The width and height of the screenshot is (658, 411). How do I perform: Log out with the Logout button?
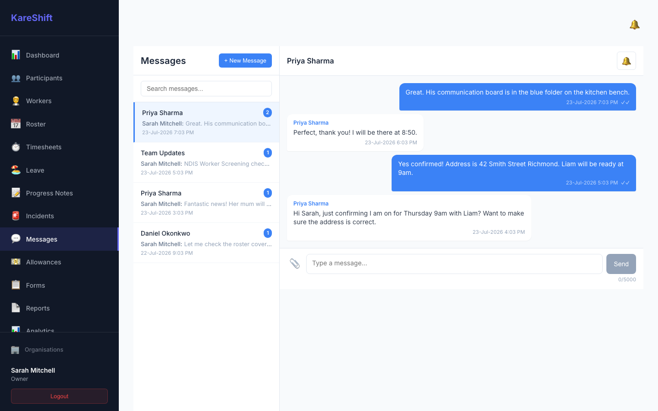pyautogui.click(x=59, y=396)
